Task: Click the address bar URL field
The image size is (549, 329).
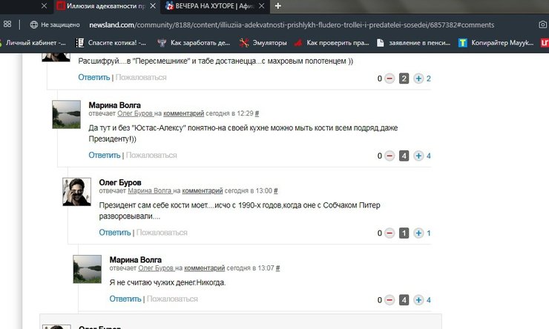Action: pyautogui.click(x=297, y=24)
